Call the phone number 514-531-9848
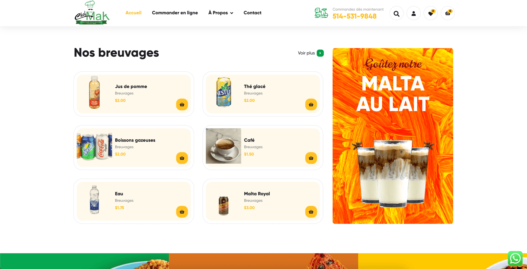527x269 pixels. click(354, 16)
